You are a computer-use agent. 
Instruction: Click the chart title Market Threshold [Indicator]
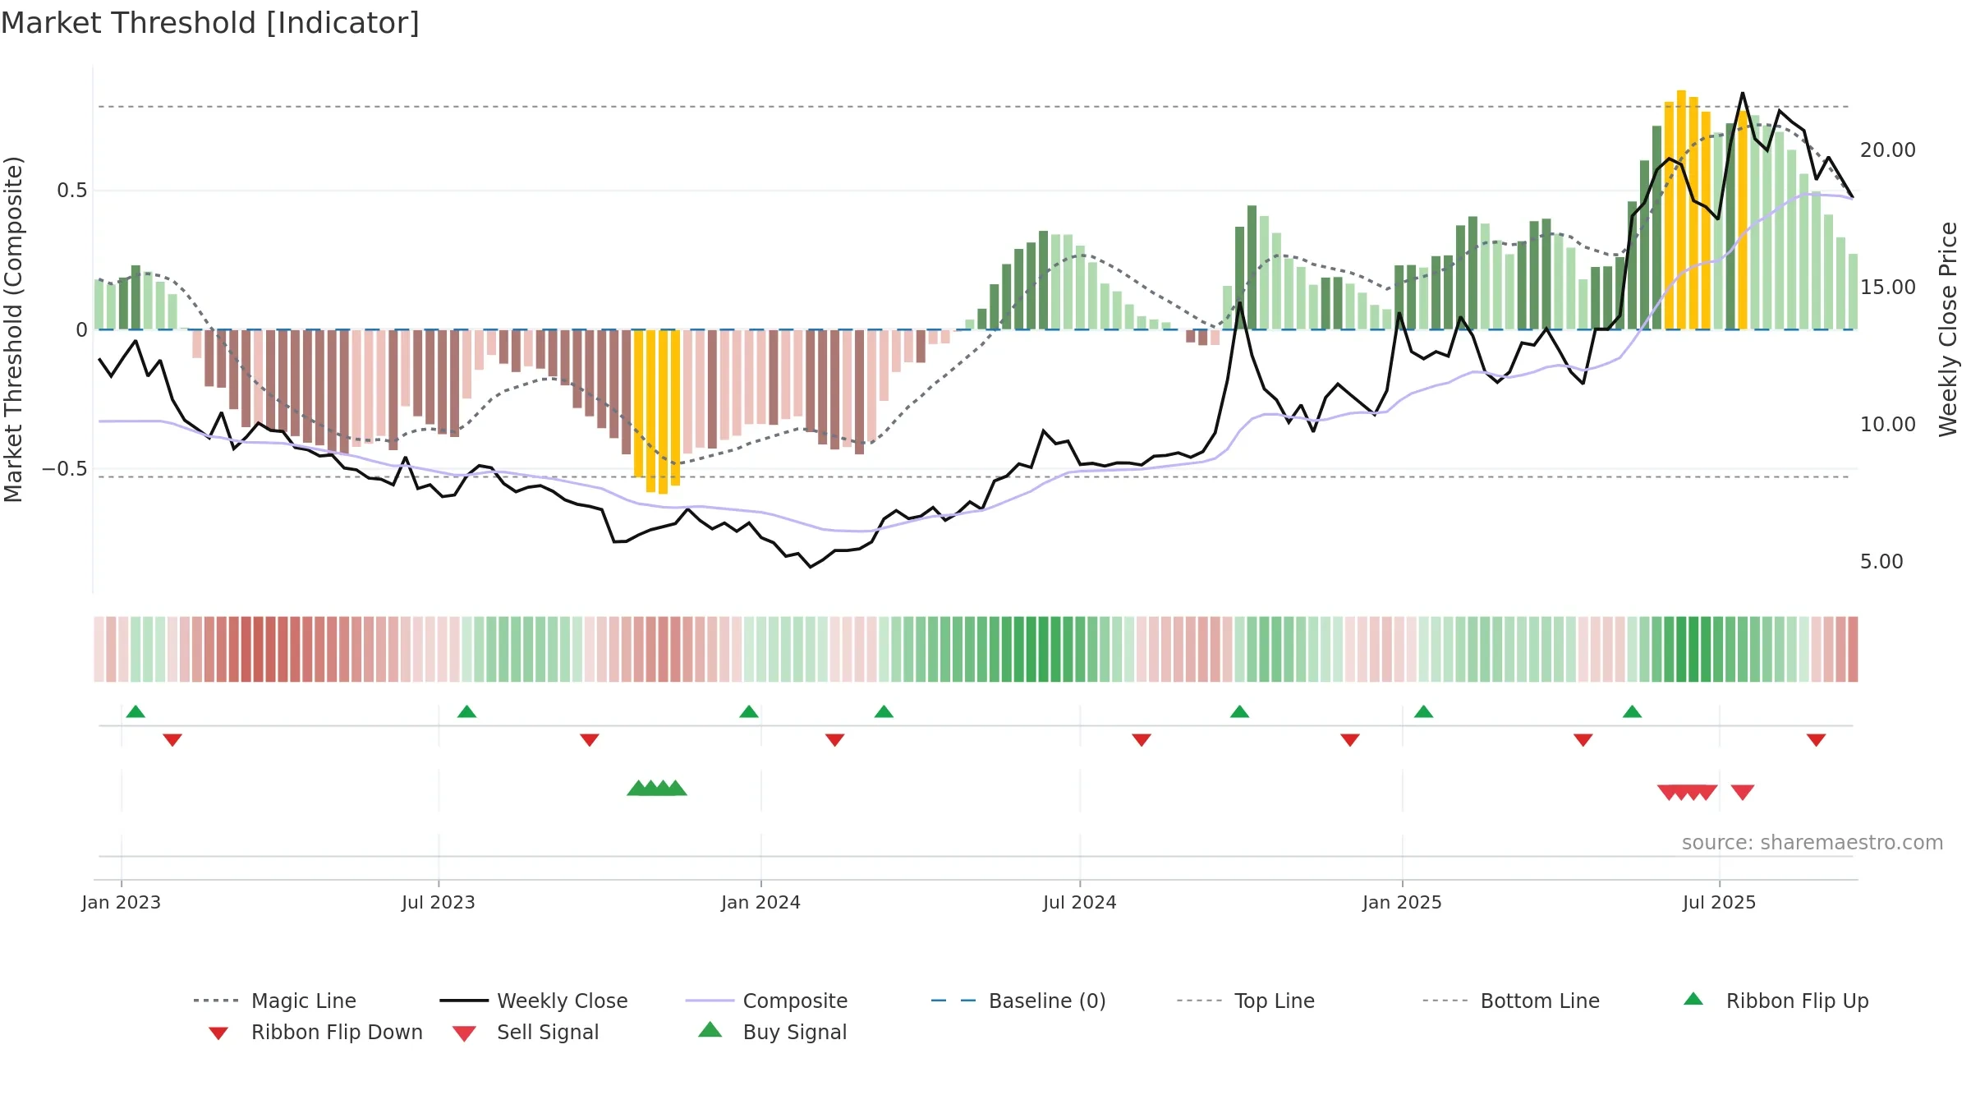tap(210, 23)
